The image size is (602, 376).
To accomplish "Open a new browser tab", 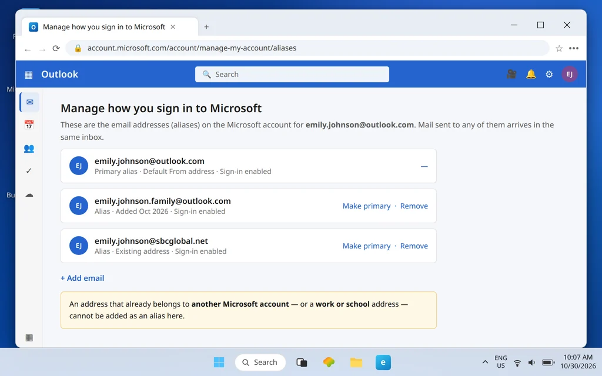I will click(206, 27).
